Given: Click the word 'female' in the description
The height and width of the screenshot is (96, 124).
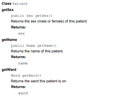Looking at the screenshot, I should pos(58,21).
